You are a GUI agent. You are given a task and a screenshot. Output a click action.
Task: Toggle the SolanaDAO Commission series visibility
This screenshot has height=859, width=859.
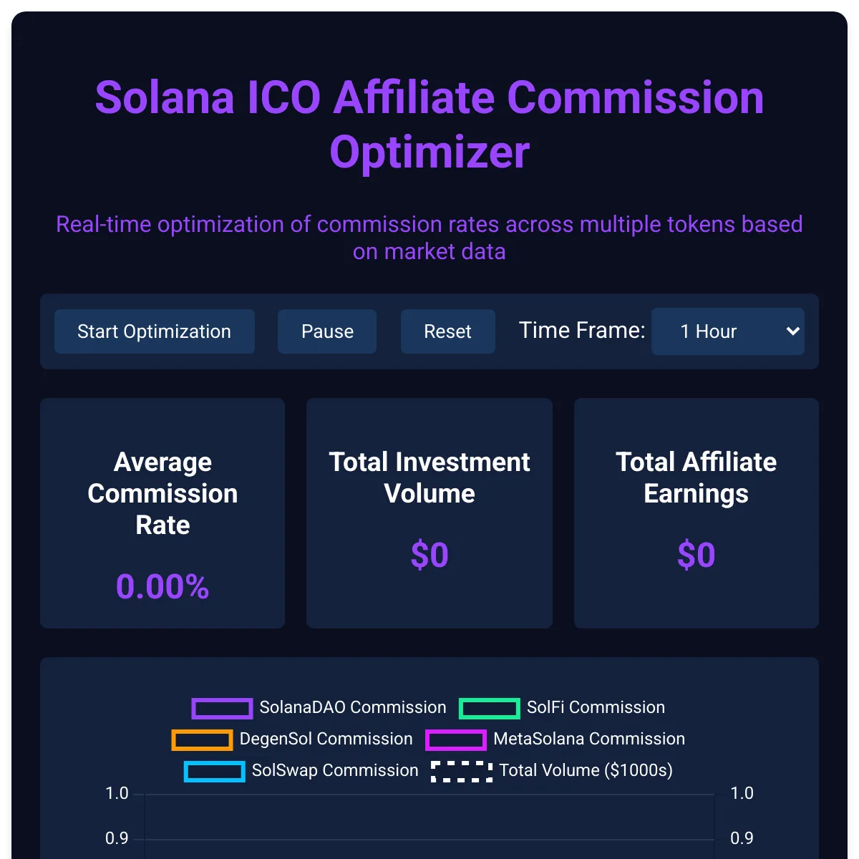[x=222, y=708]
